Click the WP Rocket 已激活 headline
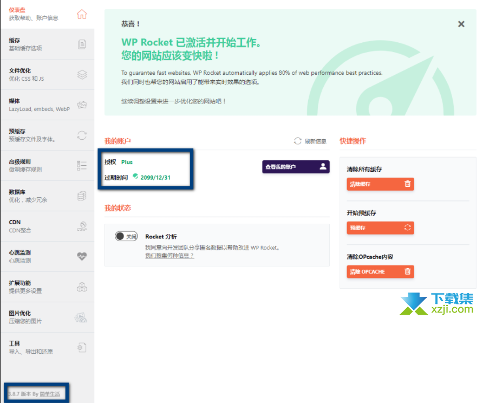483x403 pixels. pyautogui.click(x=191, y=42)
